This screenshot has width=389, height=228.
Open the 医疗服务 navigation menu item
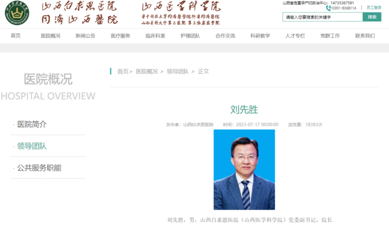(120, 36)
